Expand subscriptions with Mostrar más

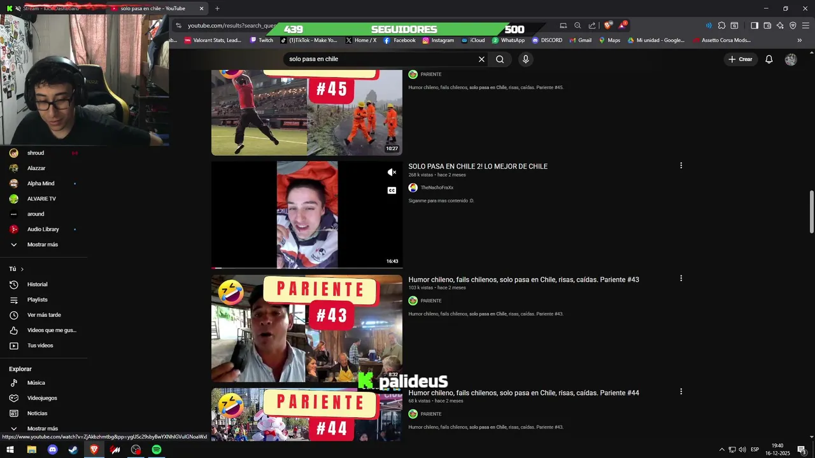43,244
